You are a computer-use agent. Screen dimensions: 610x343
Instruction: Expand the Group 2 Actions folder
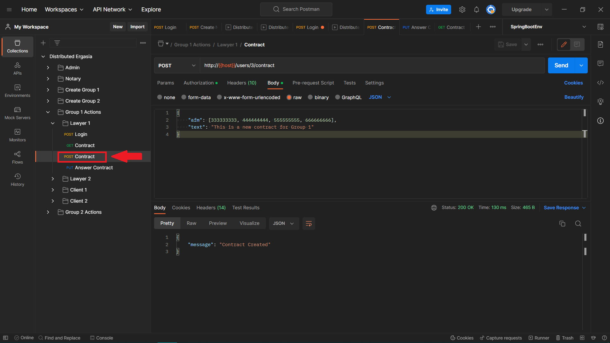coord(48,212)
